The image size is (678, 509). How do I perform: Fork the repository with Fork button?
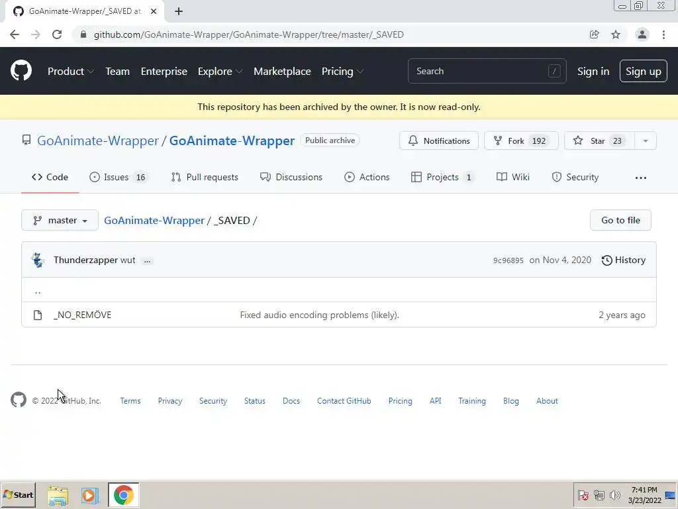click(x=521, y=141)
